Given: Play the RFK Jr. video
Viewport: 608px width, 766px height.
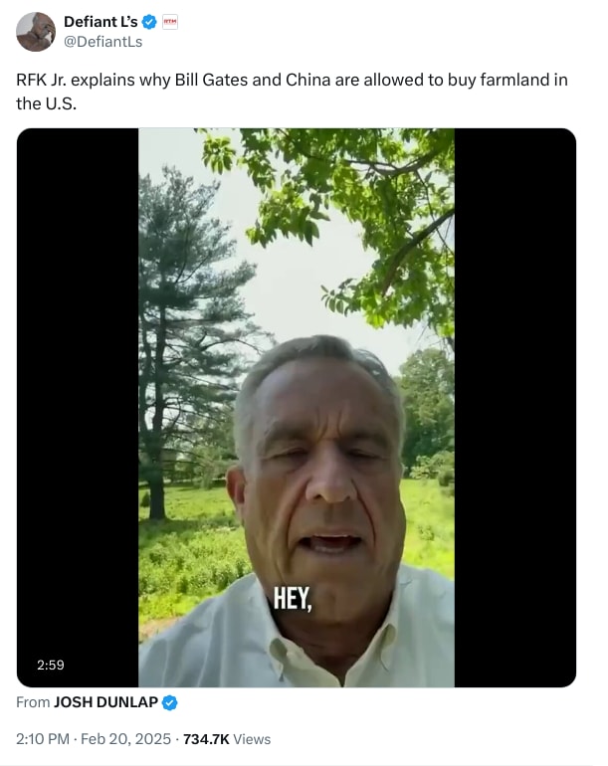Looking at the screenshot, I should coord(297,408).
